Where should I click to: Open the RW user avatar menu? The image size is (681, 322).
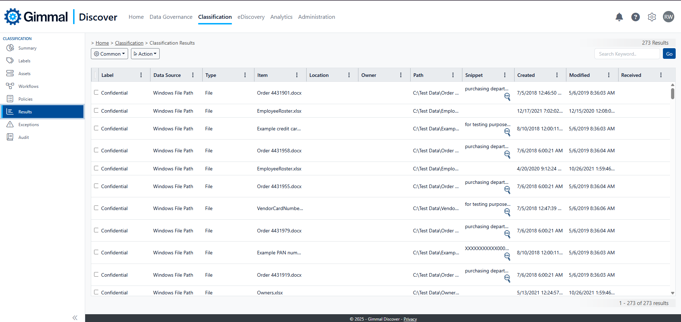tap(668, 17)
